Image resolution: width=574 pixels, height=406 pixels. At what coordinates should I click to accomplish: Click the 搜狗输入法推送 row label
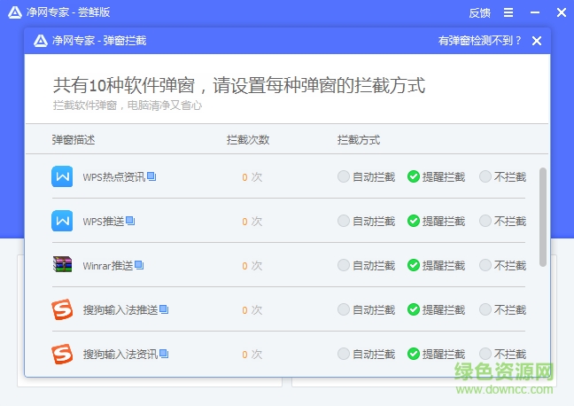(120, 310)
